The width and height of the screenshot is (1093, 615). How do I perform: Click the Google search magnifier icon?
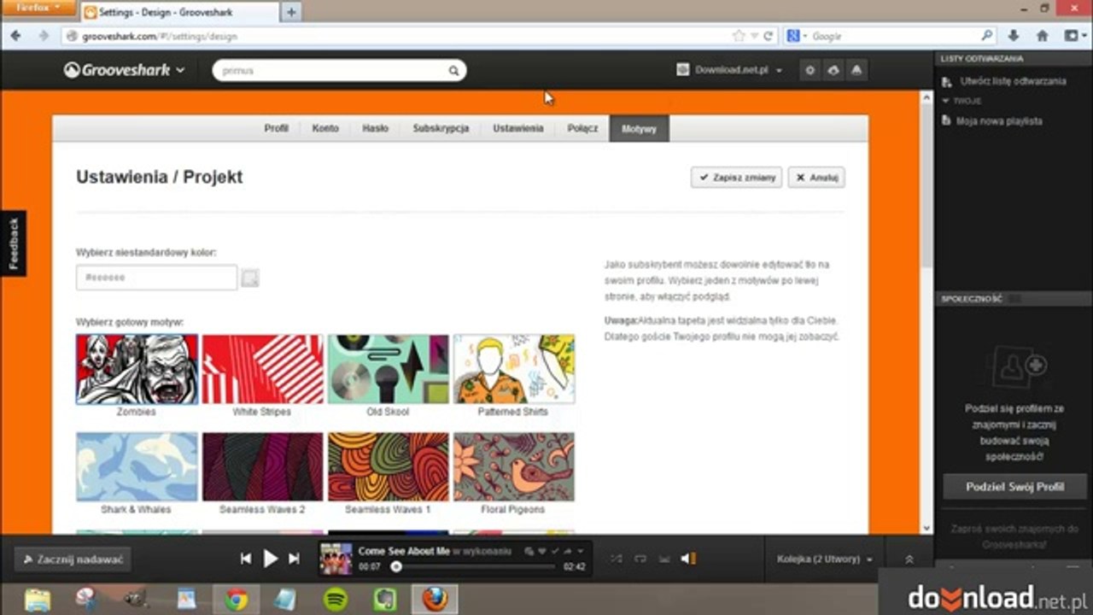[x=987, y=36]
